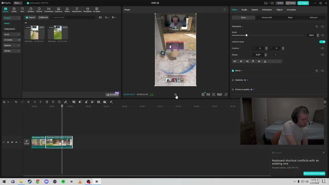Open the Templates panel
Image resolution: width=329 pixels, height=185 pixels.
click(87, 10)
